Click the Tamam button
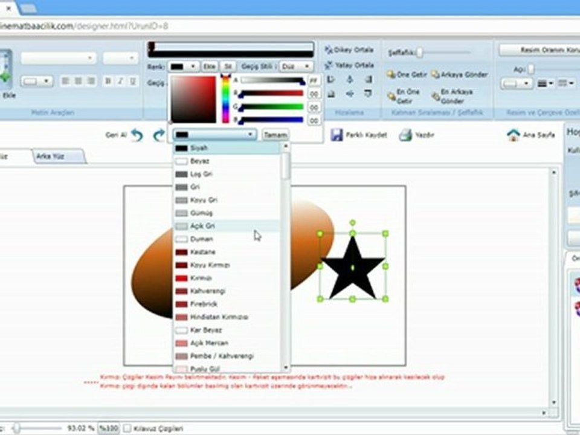Screen dimensions: 580x435 (x=275, y=135)
